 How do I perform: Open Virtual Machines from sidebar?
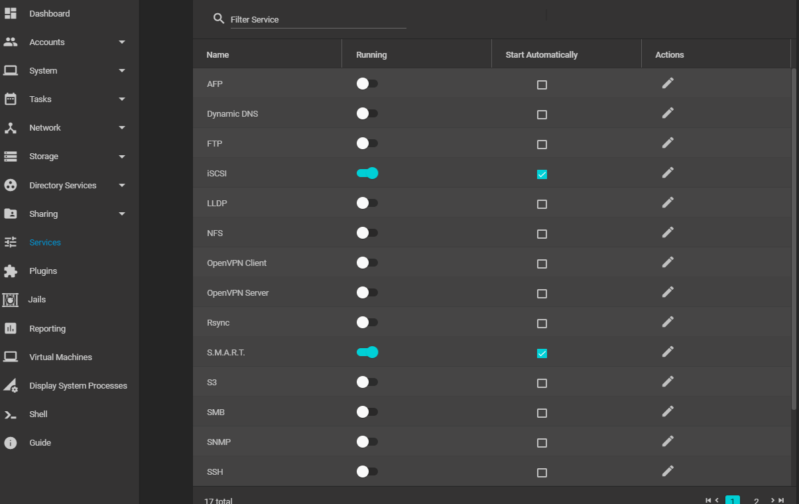(60, 357)
